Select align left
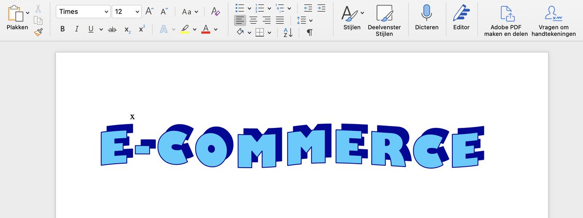Viewport: 583px width, 218px height. point(240,20)
